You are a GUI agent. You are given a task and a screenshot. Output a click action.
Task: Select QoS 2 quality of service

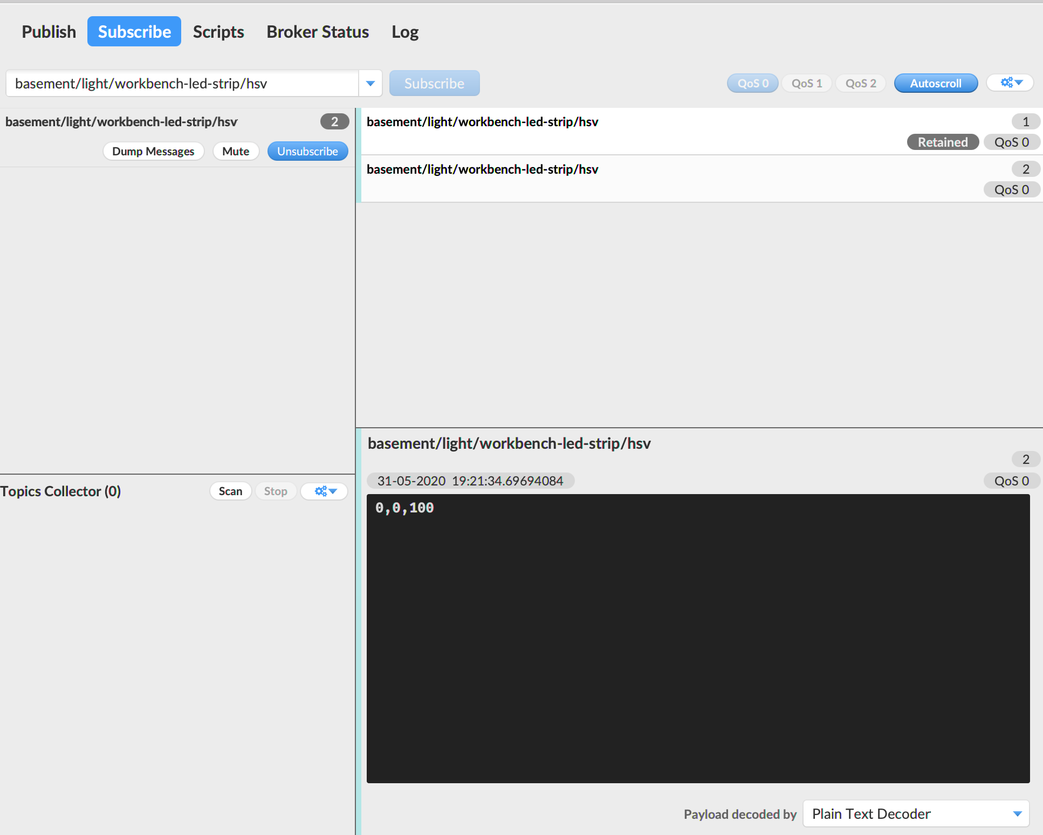click(x=861, y=83)
